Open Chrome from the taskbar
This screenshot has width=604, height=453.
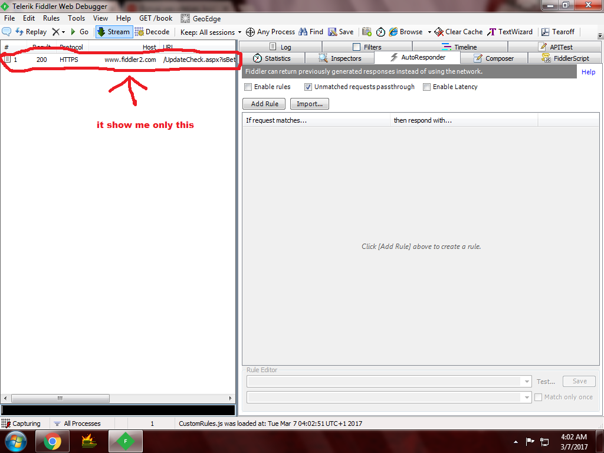point(52,441)
